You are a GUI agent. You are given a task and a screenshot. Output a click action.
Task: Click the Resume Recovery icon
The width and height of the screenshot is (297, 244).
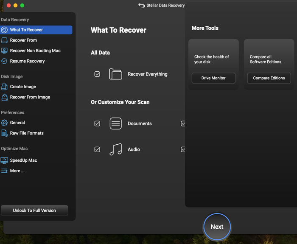[4, 61]
